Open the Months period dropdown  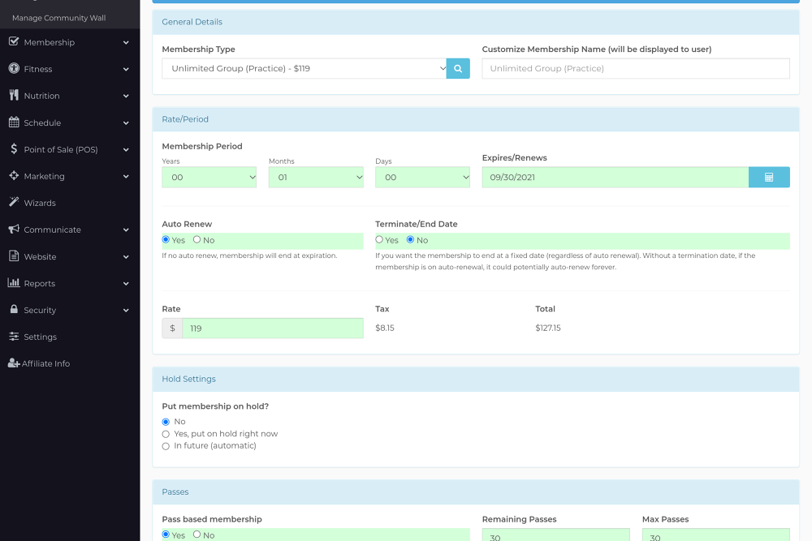click(316, 178)
